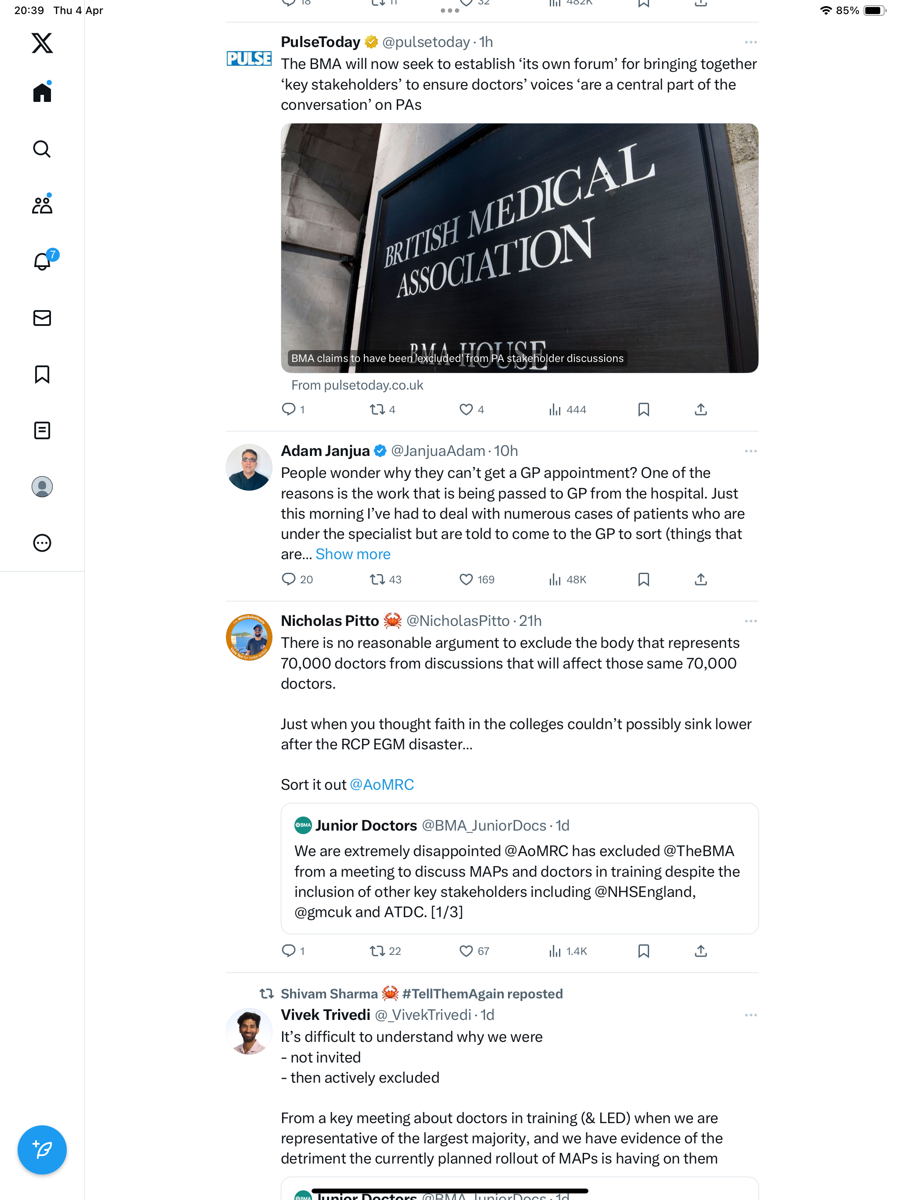Open Communities icon in sidebar
Viewport: 900px width, 1200px height.
[42, 205]
